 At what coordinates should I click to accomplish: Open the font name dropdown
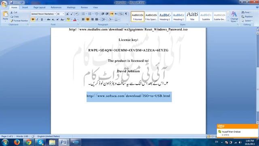click(x=55, y=14)
